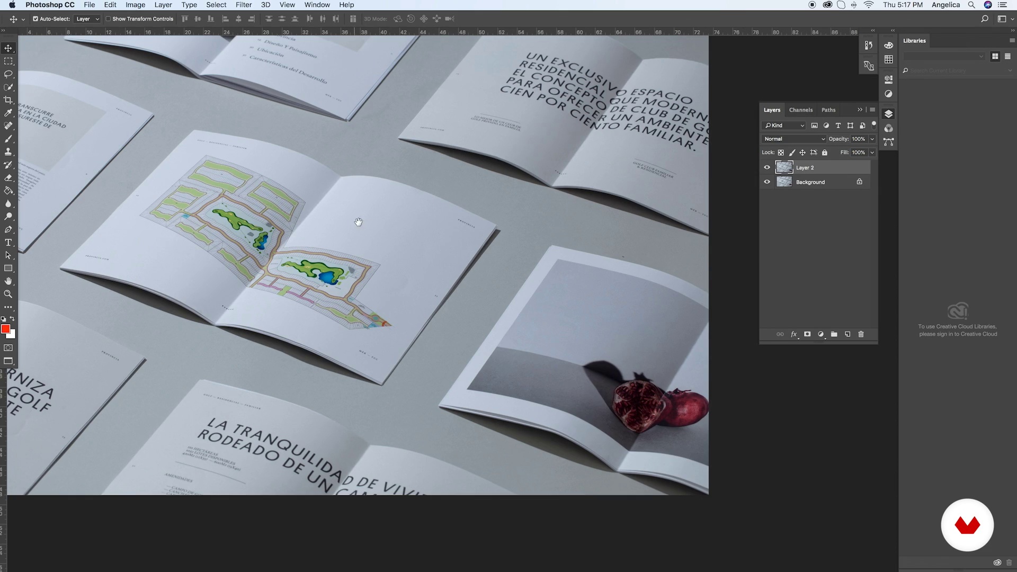The width and height of the screenshot is (1017, 572).
Task: Click the Delete layer trash icon
Action: 861,334
